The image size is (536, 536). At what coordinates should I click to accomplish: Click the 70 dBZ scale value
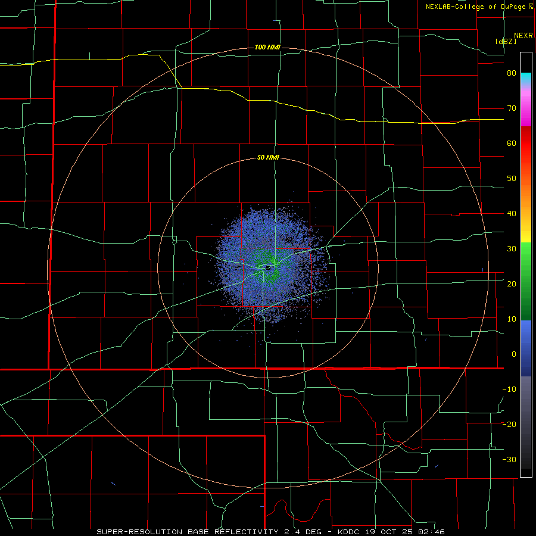point(512,108)
